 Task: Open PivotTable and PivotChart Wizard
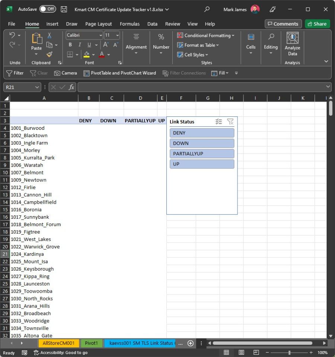point(119,73)
